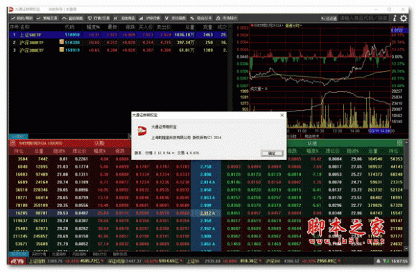Screen dimensions: 416x272
Task: Click the orange icon beside code 159919
Action: point(62,50)
